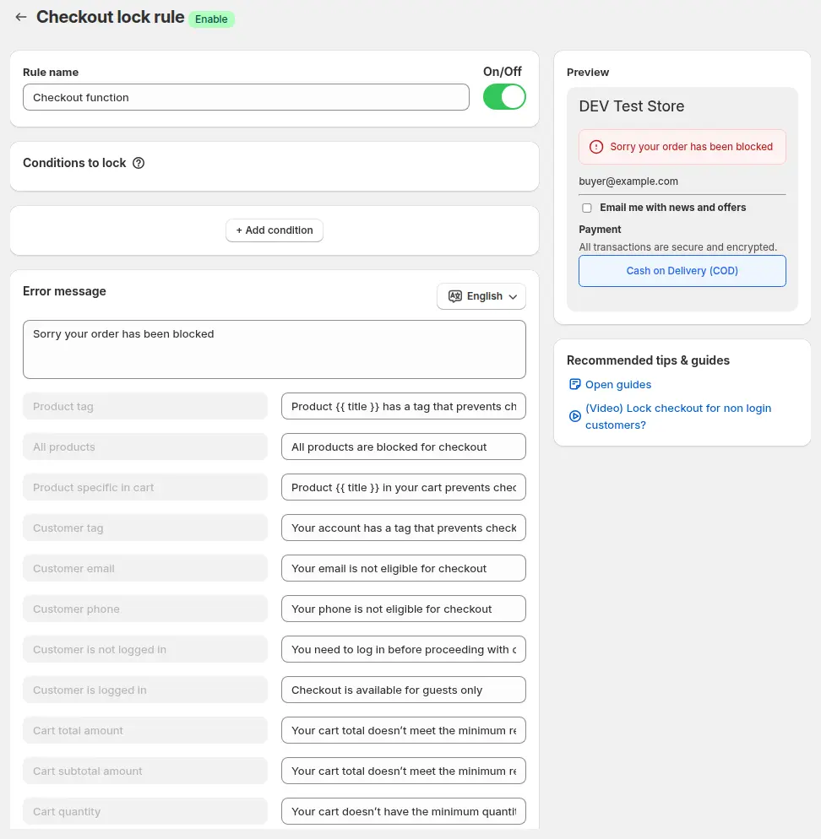Click the Enable status badge
Screen dimensions: 821x839
(211, 19)
